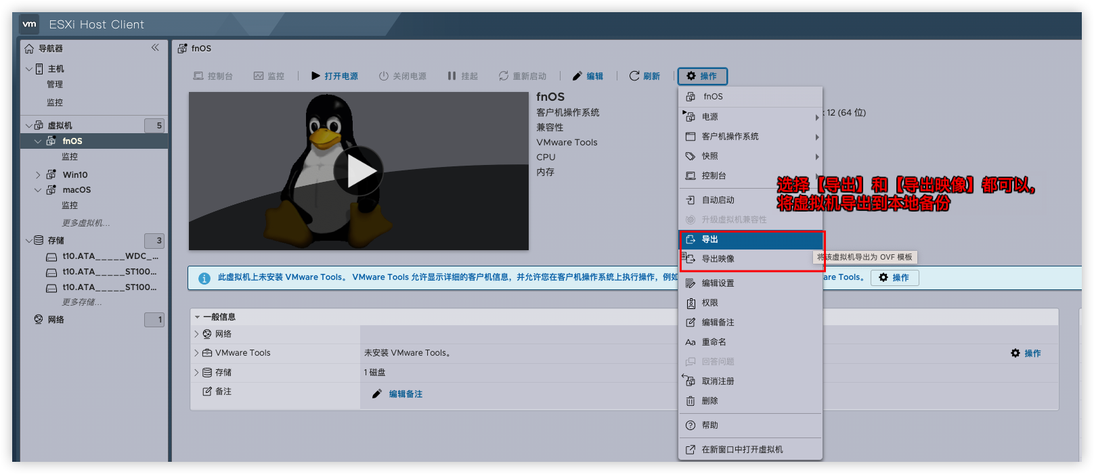This screenshot has width=1094, height=474.
Task: Expand the 存储 row in general info
Action: point(197,373)
